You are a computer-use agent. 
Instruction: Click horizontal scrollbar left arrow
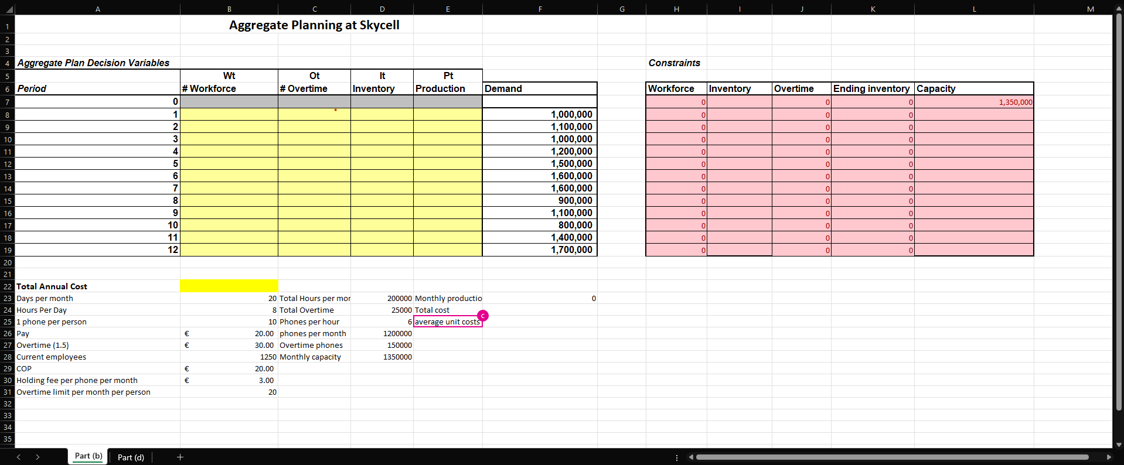691,457
